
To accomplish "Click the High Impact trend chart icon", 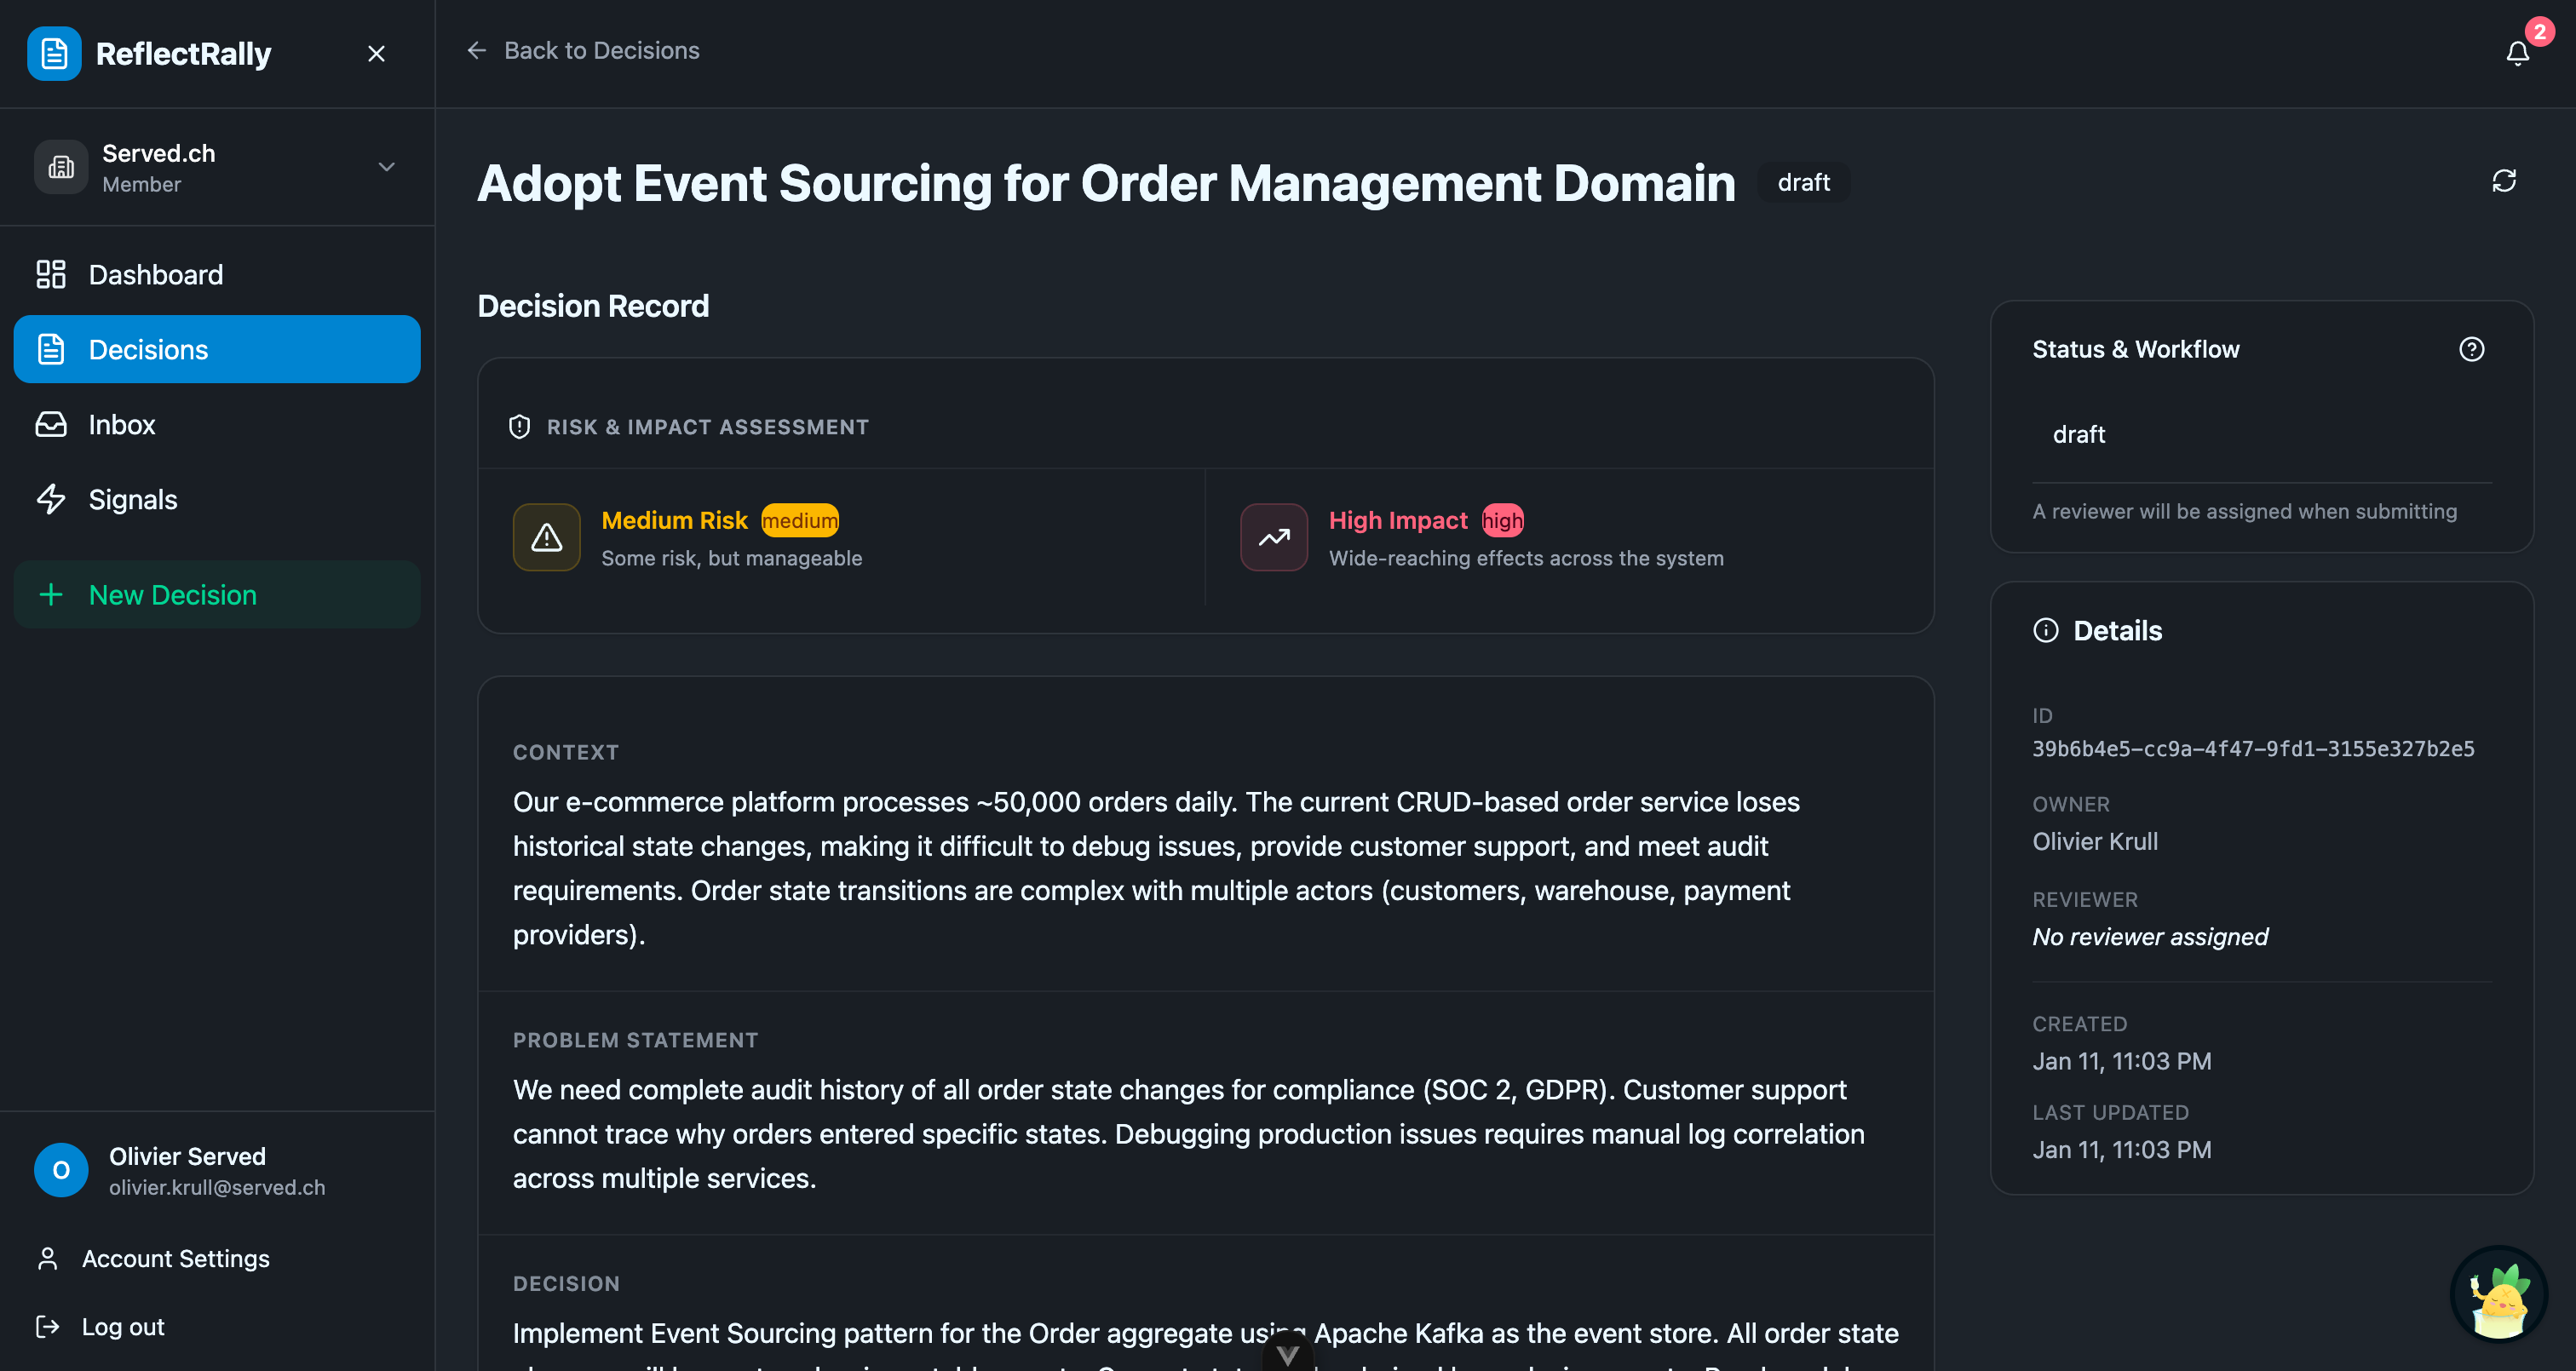I will point(1274,537).
